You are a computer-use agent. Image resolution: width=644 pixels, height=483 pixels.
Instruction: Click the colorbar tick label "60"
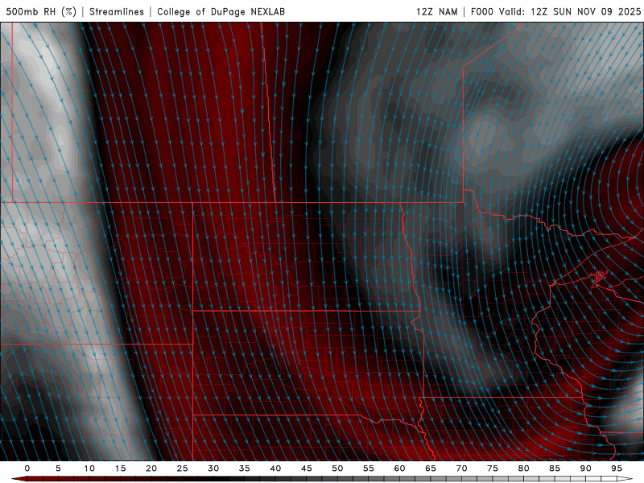tap(399, 469)
